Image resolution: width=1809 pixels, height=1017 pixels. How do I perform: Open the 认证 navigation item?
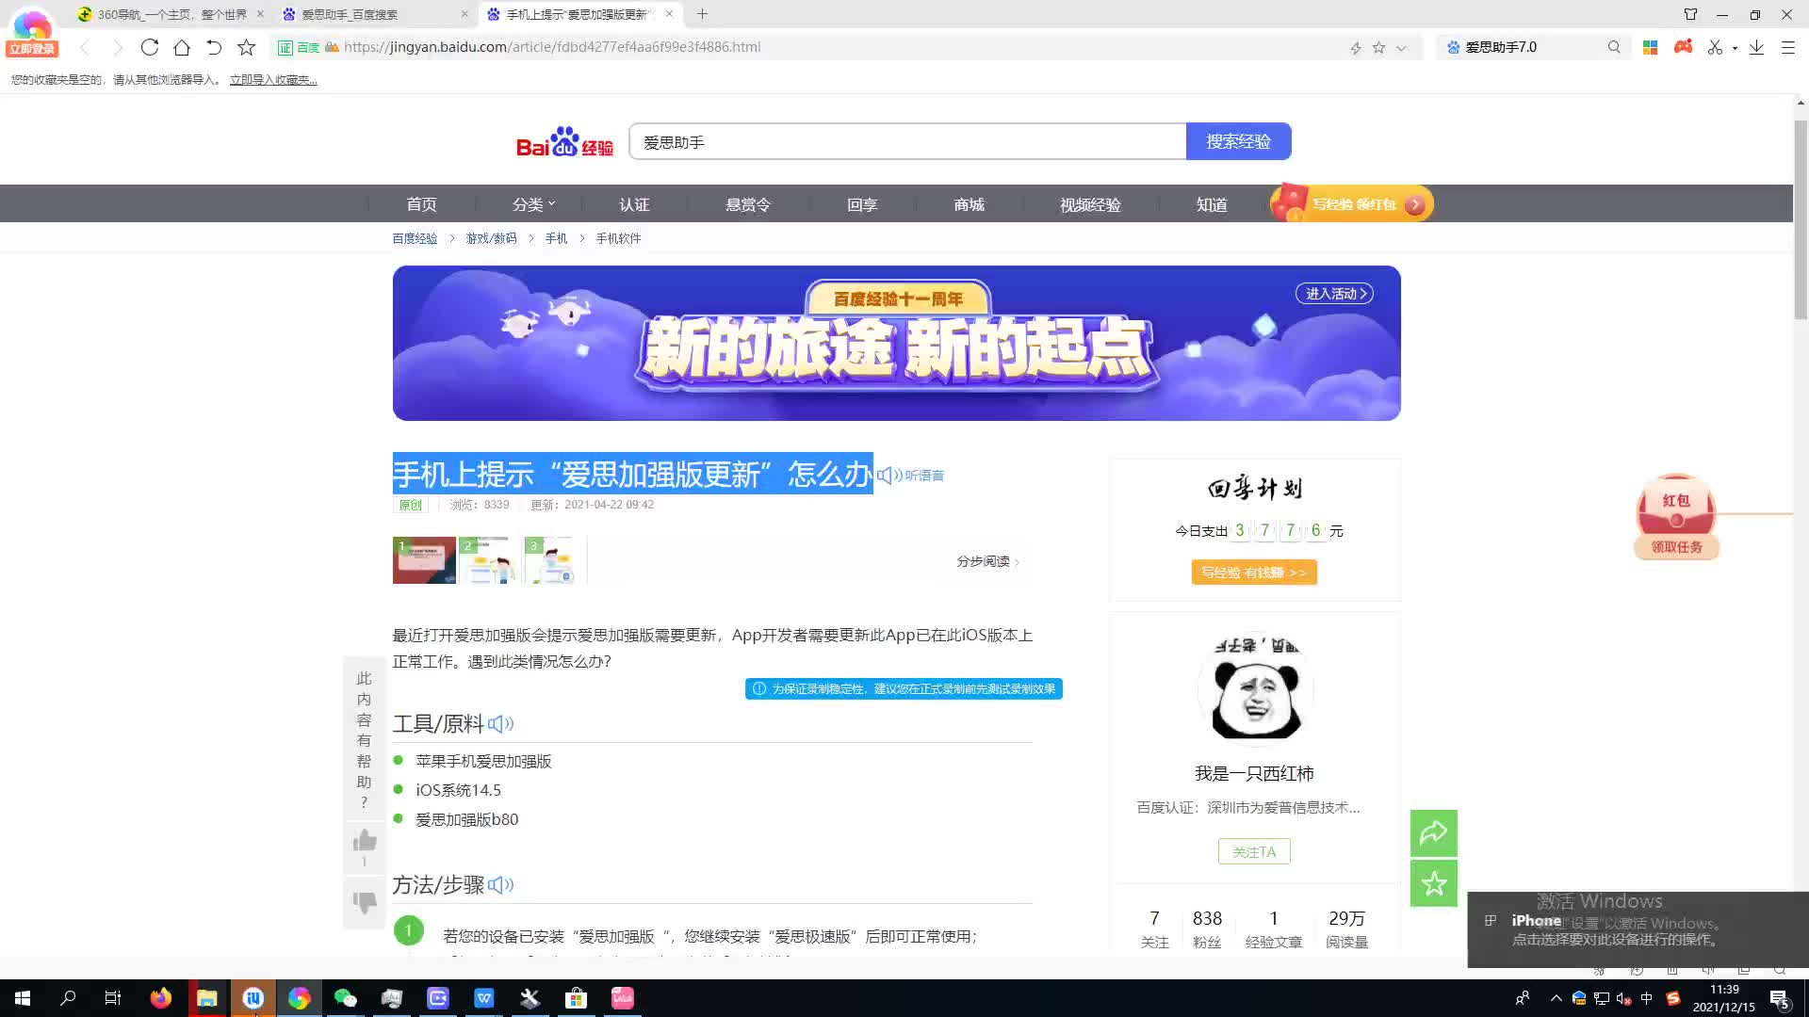pos(634,204)
